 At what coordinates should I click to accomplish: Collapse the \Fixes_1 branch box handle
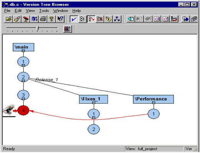[94, 103]
